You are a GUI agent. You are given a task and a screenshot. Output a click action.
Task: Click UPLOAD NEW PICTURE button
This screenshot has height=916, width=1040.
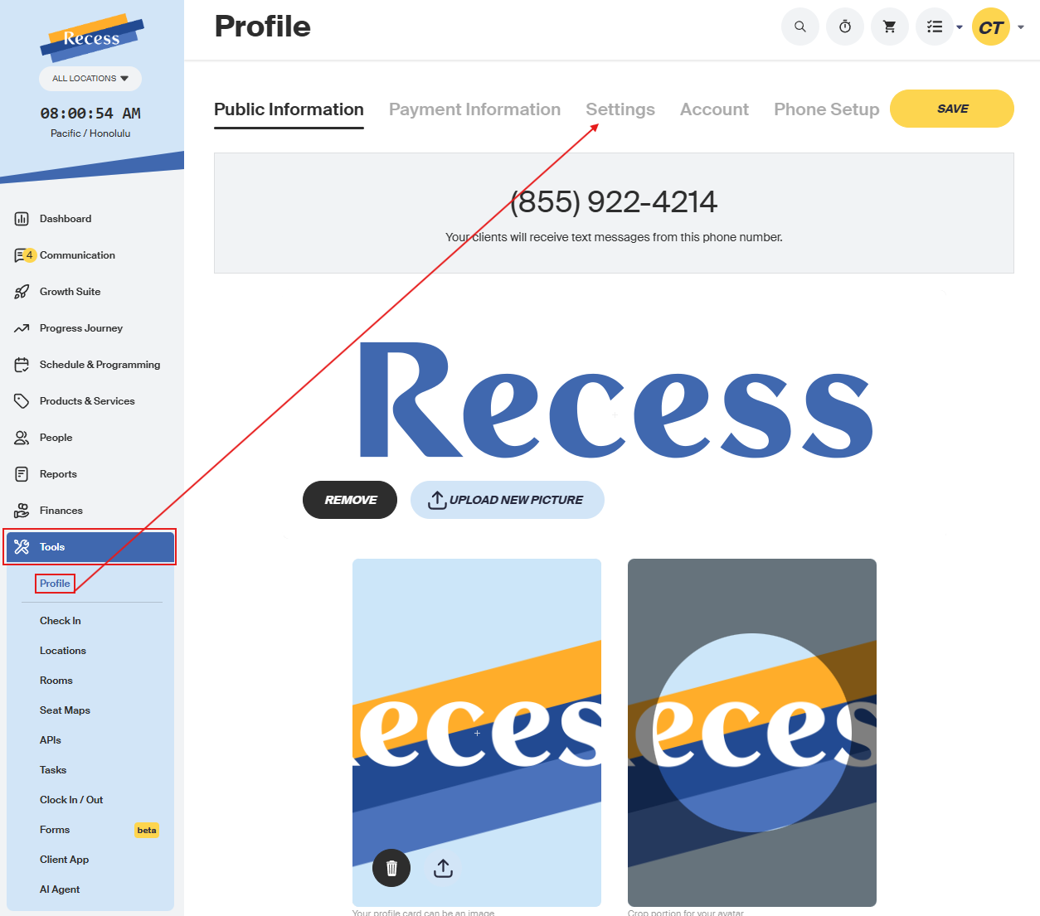pos(508,500)
